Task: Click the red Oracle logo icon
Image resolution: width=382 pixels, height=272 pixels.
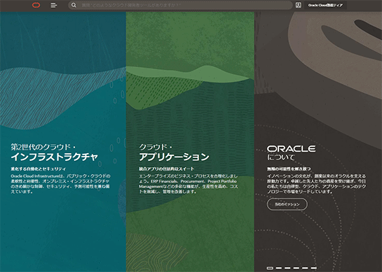Action: 36,5
